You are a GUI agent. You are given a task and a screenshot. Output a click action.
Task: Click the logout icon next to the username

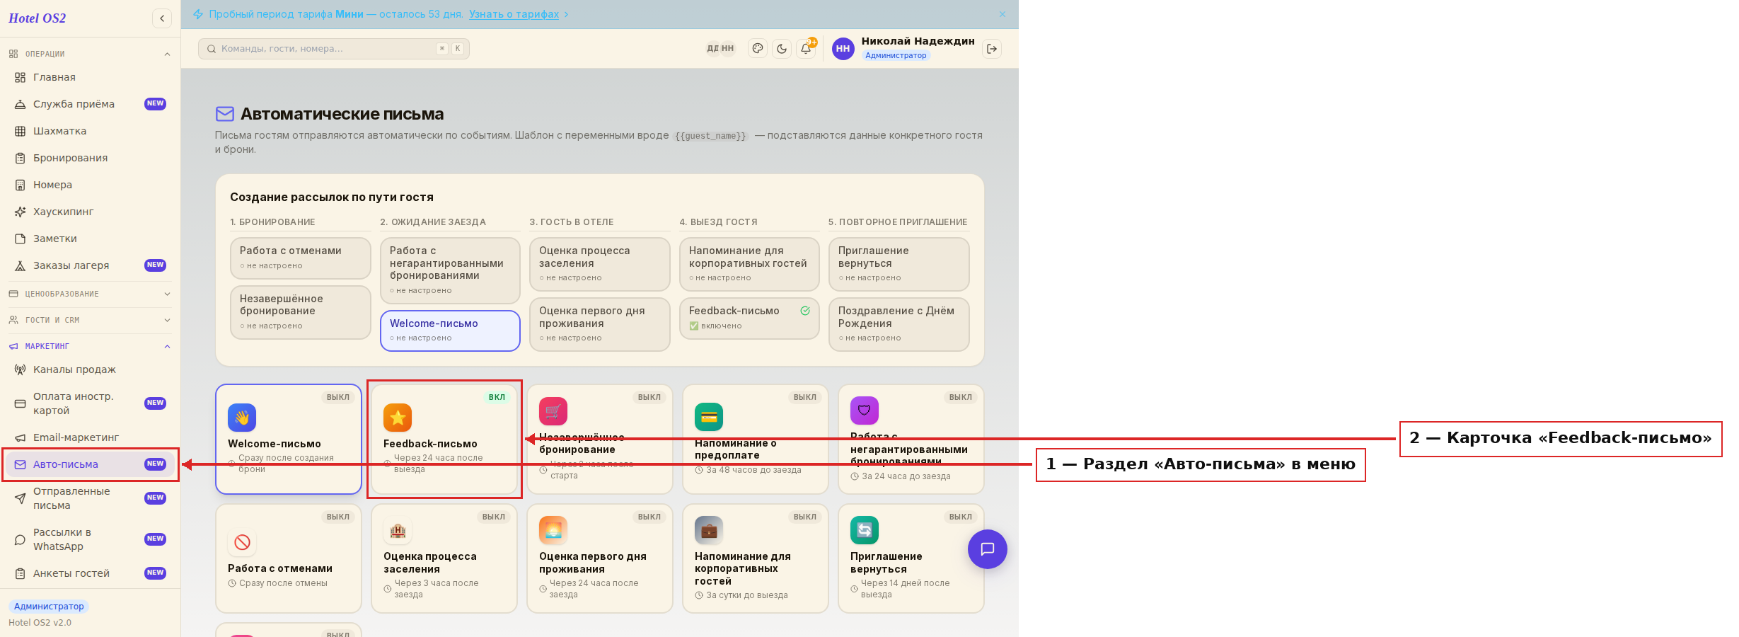coord(992,49)
